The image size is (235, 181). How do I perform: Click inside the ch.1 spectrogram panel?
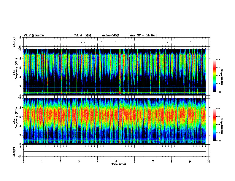click(115, 72)
